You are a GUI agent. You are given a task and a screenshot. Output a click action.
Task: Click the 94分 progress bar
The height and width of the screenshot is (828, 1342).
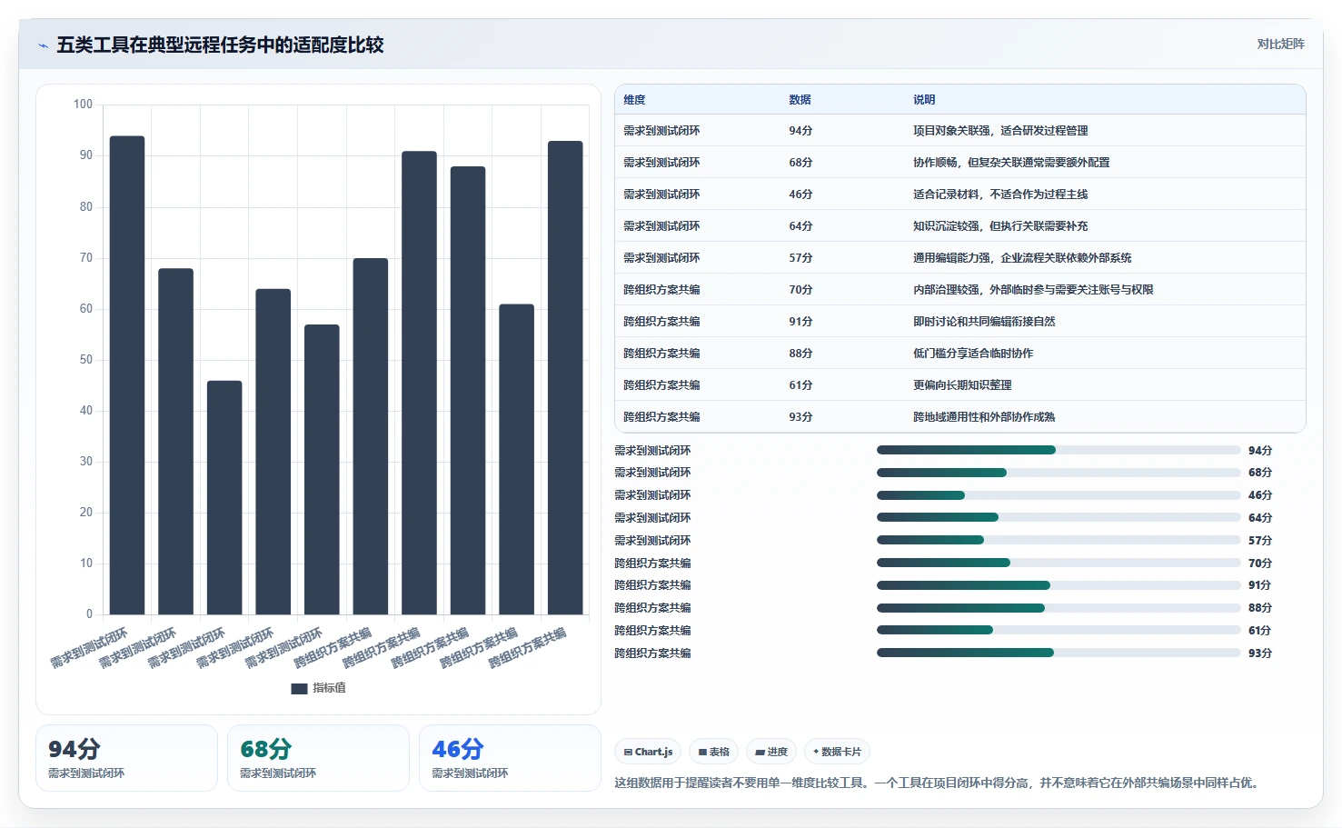point(1059,450)
